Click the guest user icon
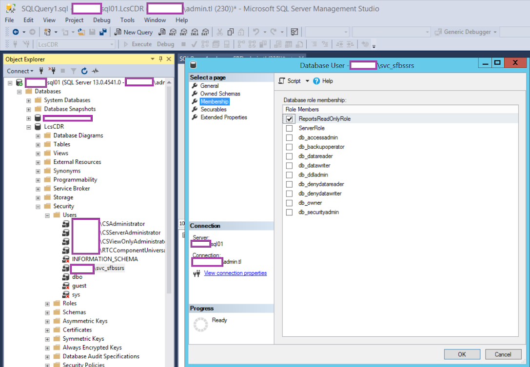Screen dimensions: 530x367 point(66,286)
